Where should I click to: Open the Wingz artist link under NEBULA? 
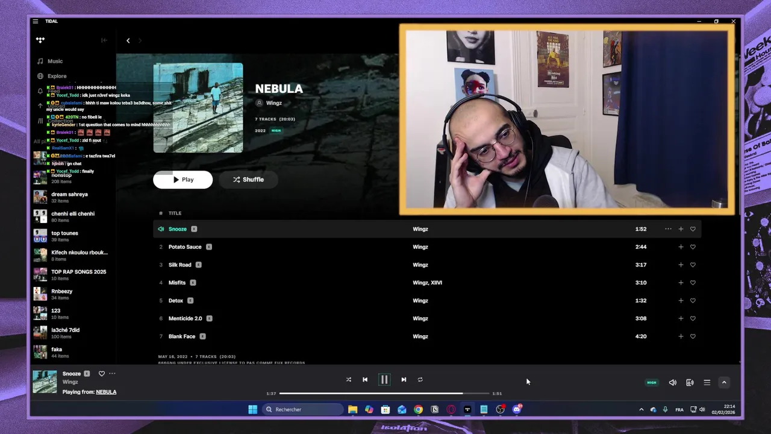point(273,103)
